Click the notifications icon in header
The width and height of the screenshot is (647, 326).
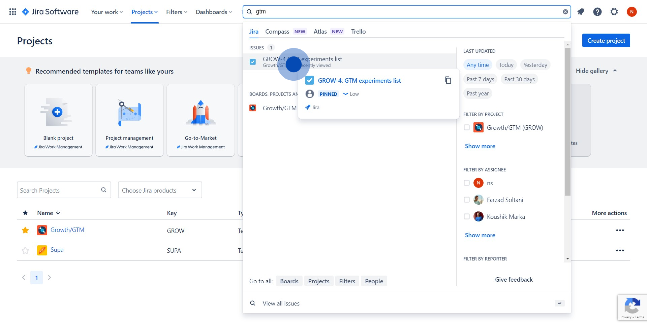click(x=581, y=12)
